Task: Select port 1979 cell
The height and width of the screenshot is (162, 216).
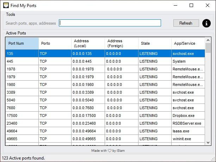Action: 22,77
